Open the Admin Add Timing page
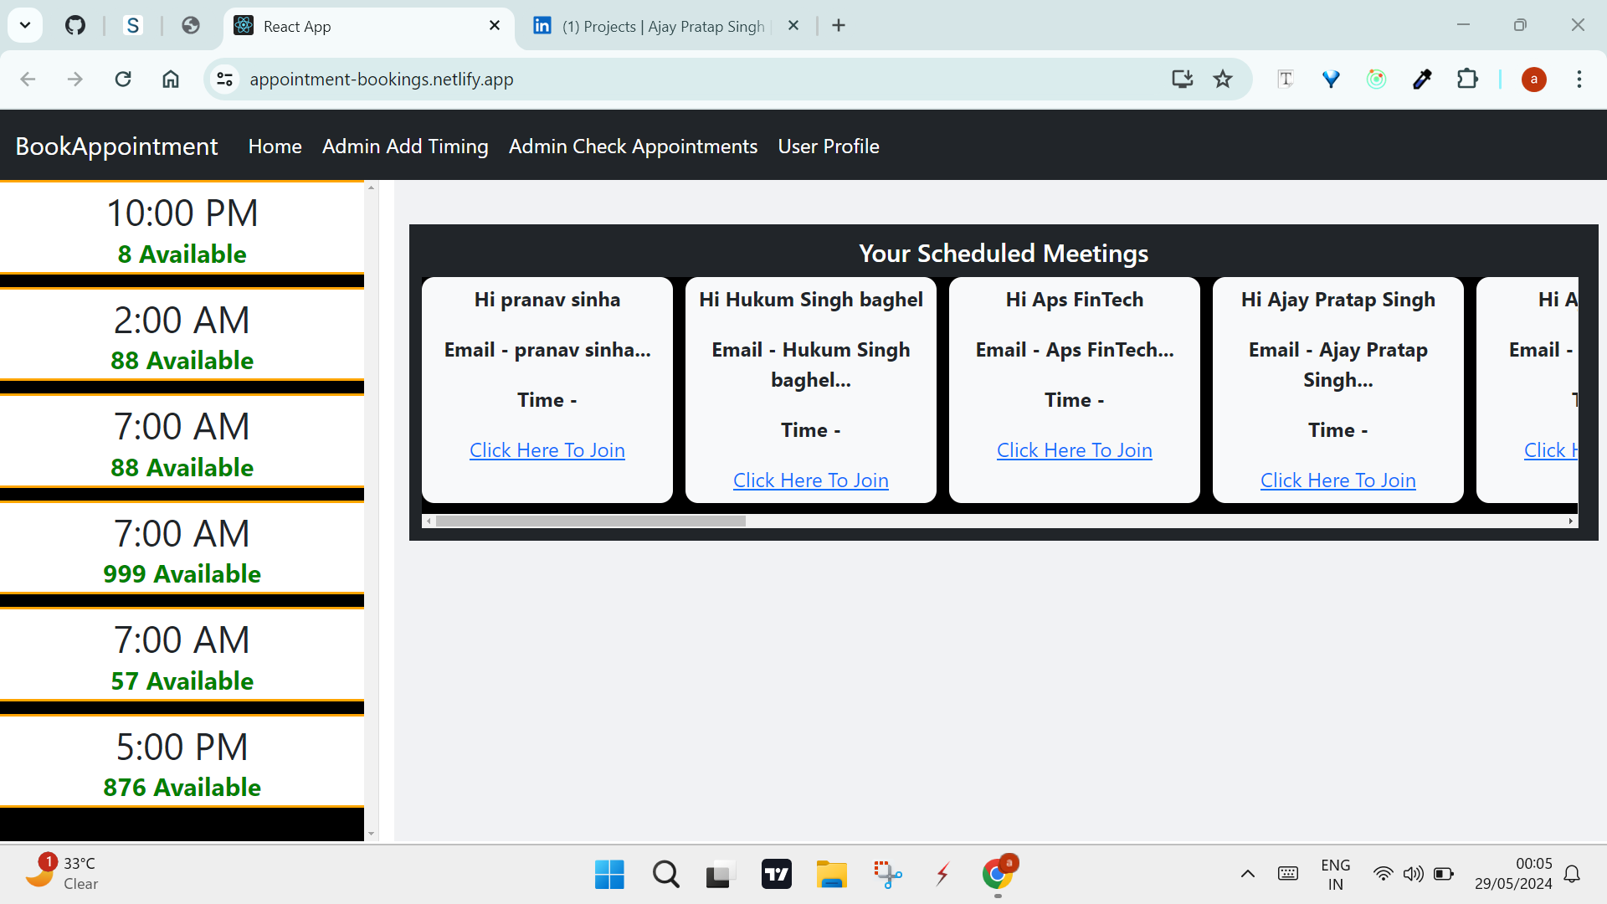1607x904 pixels. pyautogui.click(x=405, y=146)
